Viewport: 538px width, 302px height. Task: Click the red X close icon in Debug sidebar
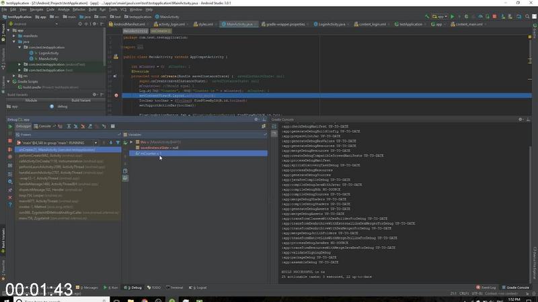pyautogui.click(x=10, y=197)
